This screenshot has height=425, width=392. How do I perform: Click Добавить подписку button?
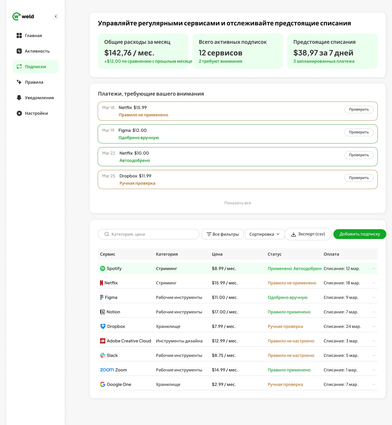(x=360, y=234)
